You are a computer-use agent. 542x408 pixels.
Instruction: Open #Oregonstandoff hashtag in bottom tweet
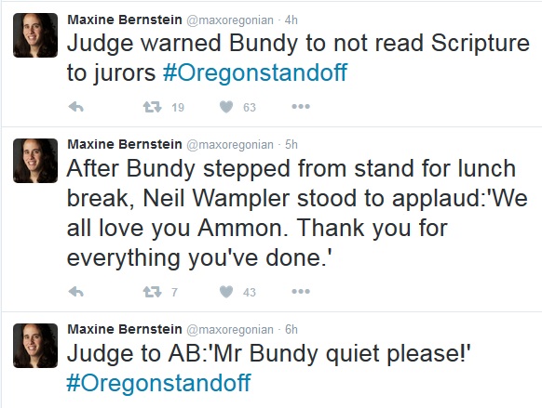[158, 383]
